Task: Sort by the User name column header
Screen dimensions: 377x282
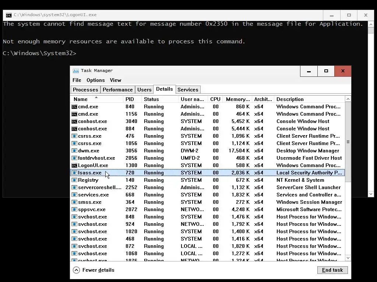Action: (x=193, y=99)
